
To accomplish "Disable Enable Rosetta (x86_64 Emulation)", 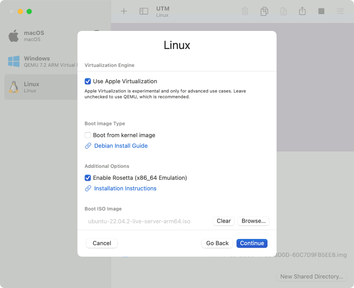I will pyautogui.click(x=88, y=178).
